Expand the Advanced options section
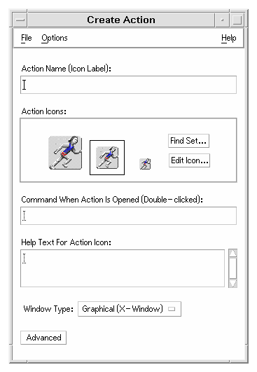 (x=43, y=338)
